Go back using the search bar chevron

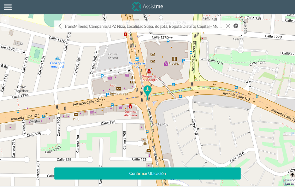click(x=60, y=26)
